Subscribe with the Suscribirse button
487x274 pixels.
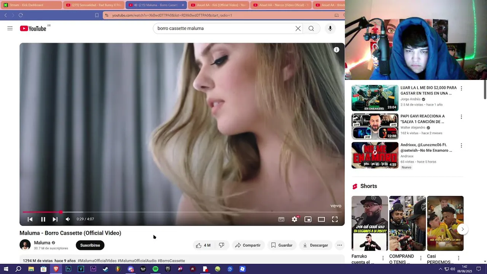coord(90,245)
